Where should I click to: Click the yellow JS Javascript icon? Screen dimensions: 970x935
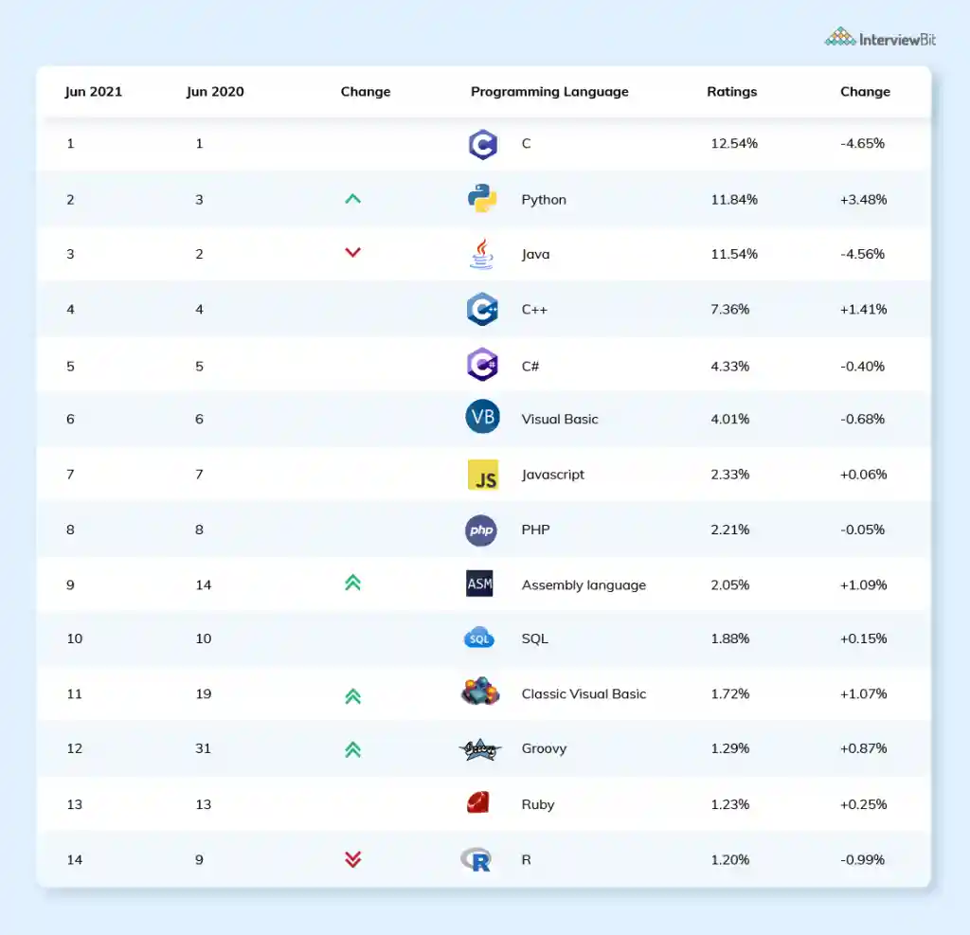(483, 475)
